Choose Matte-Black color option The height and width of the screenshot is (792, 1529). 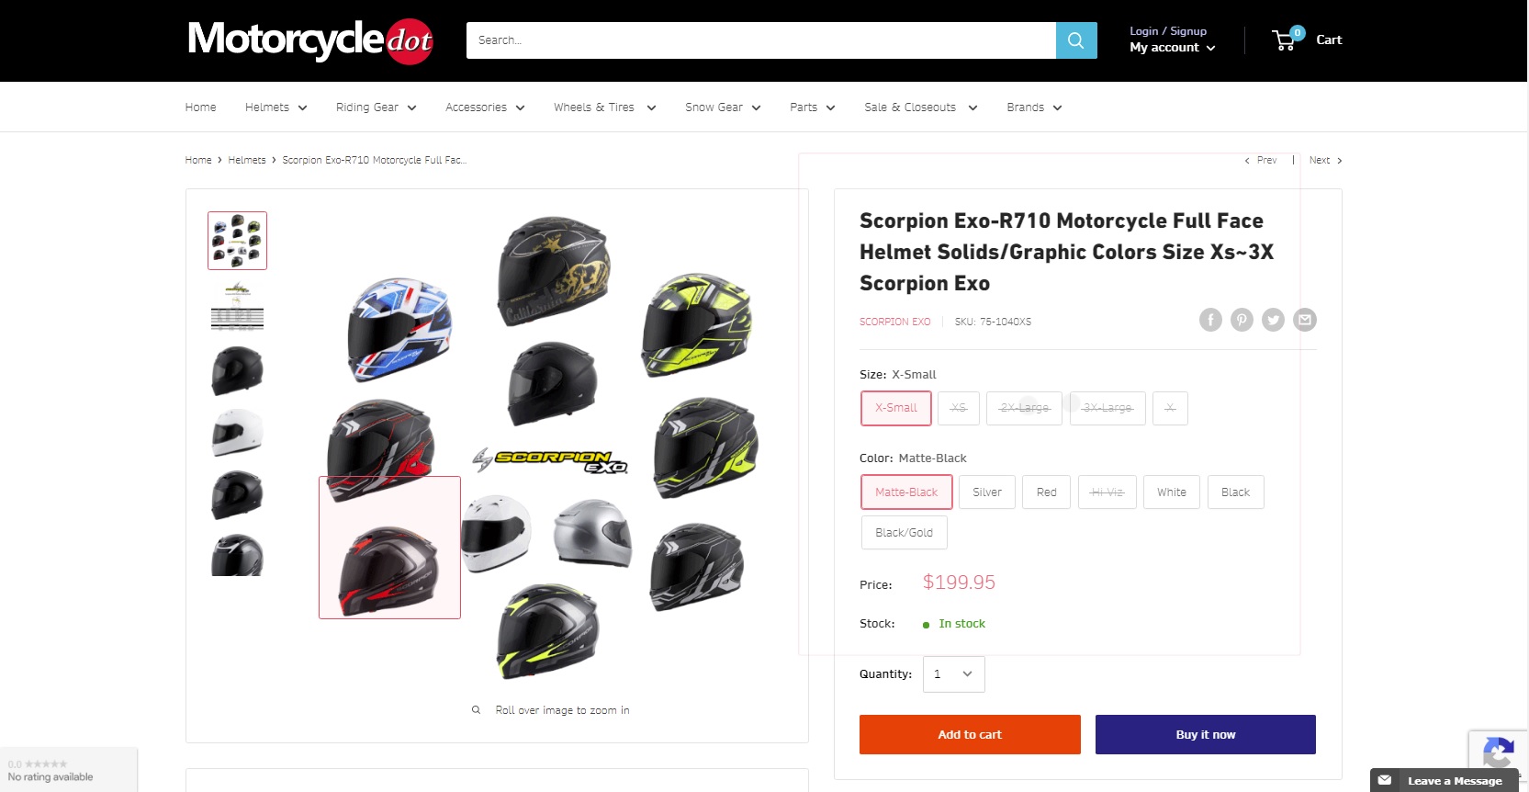click(906, 492)
